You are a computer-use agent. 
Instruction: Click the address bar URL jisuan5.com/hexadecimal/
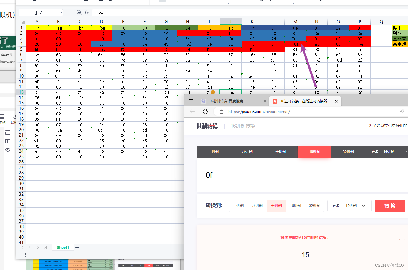click(259, 112)
